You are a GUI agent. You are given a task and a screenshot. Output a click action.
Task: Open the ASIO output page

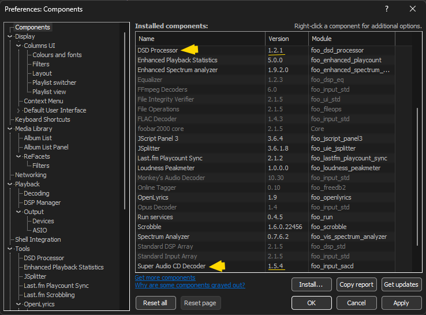click(x=40, y=230)
